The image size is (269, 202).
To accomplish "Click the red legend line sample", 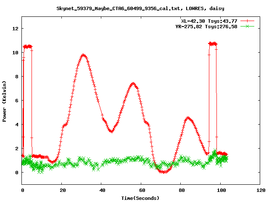I will click(247, 21).
